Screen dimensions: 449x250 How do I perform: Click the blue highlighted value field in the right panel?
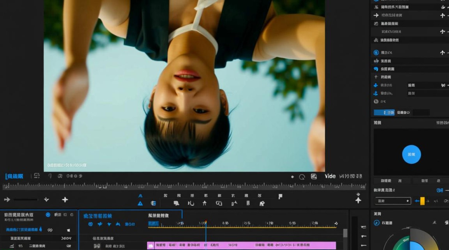384,113
